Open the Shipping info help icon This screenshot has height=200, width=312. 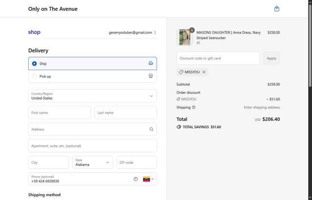(x=194, y=107)
